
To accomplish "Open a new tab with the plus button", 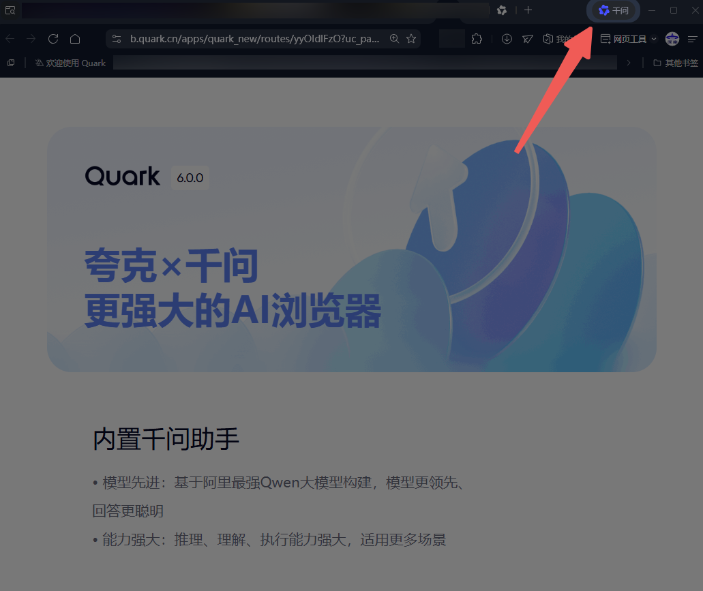I will [x=528, y=10].
